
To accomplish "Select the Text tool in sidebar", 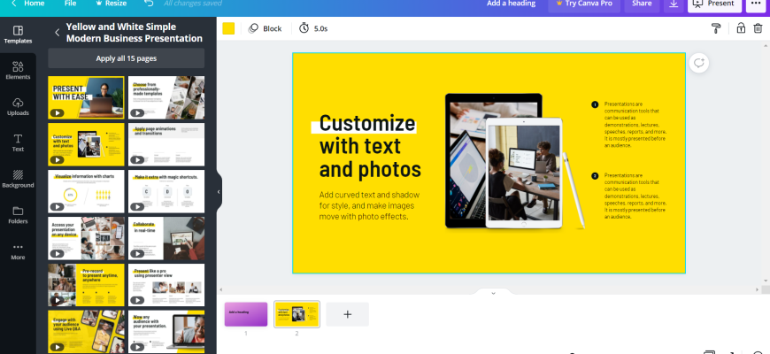I will (18, 142).
